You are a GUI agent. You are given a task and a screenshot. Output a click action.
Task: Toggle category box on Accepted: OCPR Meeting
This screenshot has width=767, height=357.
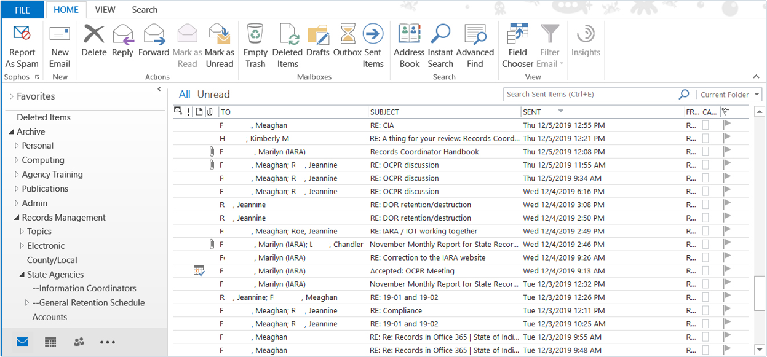(x=706, y=271)
